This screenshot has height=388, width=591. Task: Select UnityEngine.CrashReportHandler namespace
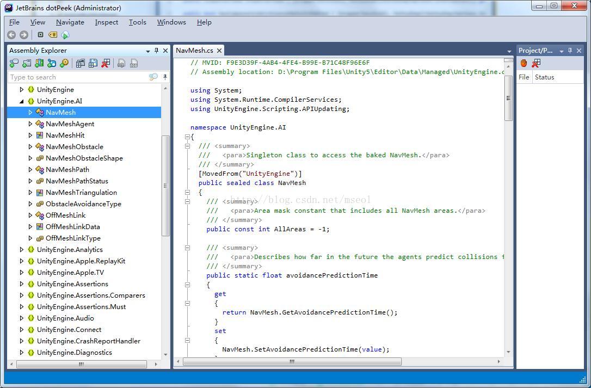(x=88, y=341)
